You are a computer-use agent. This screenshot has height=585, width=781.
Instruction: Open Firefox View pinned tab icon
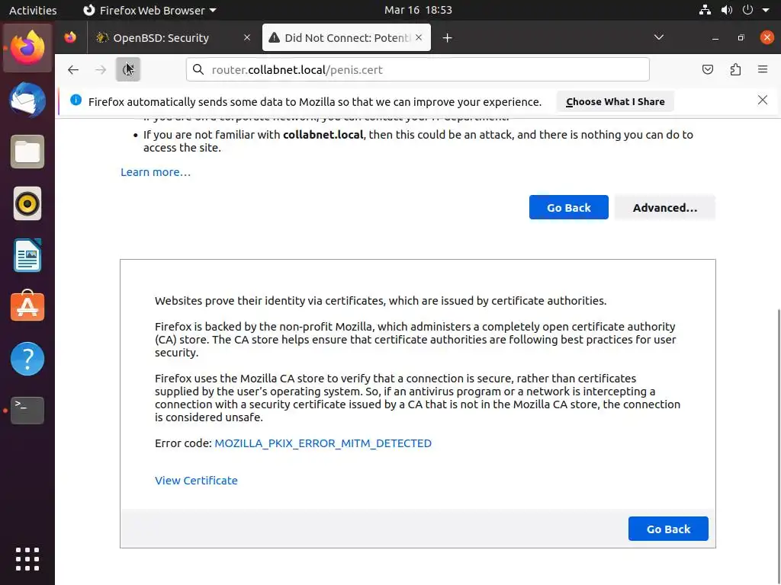tap(70, 37)
